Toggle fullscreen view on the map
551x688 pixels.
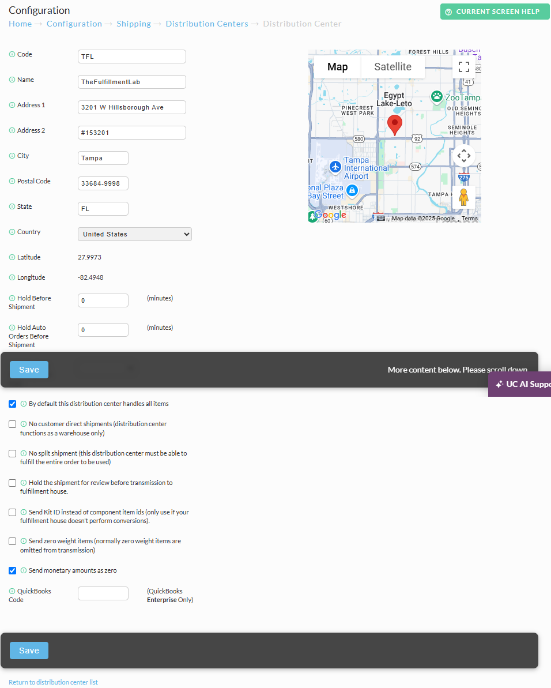464,67
